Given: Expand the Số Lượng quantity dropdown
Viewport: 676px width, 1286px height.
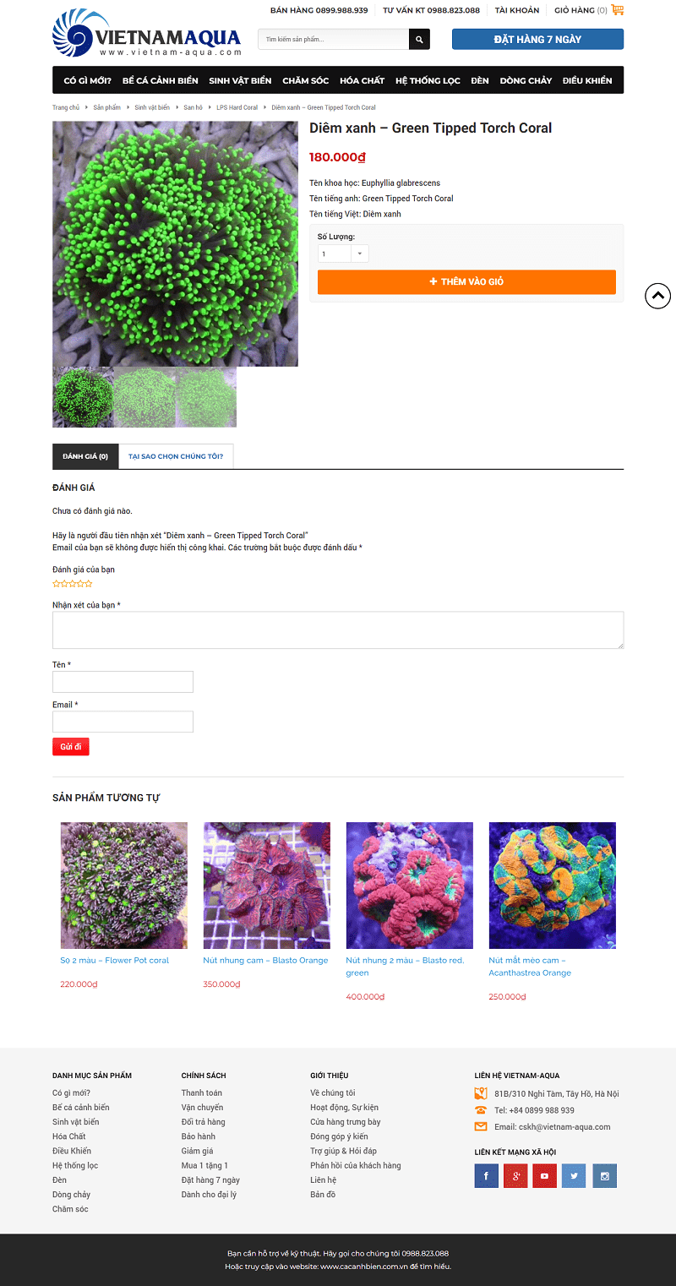Looking at the screenshot, I should (x=343, y=253).
